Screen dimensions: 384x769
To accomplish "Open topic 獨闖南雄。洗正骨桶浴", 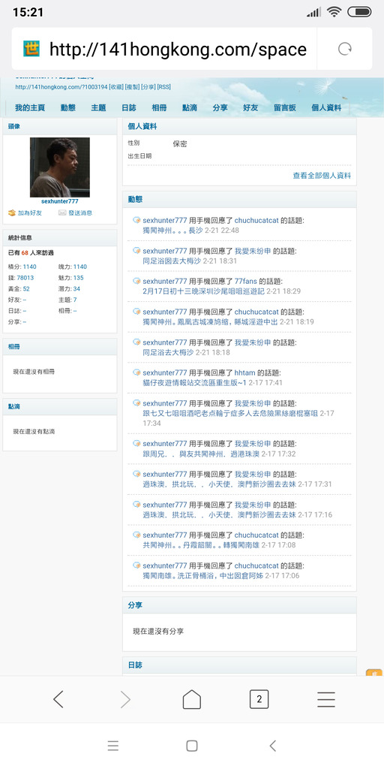I will coord(203,575).
